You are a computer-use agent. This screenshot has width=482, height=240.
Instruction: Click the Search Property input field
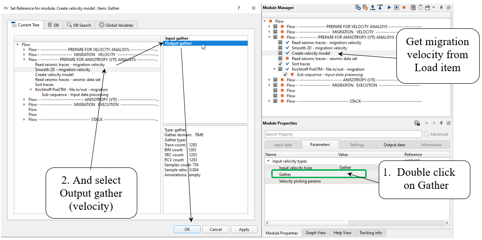tap(342, 134)
